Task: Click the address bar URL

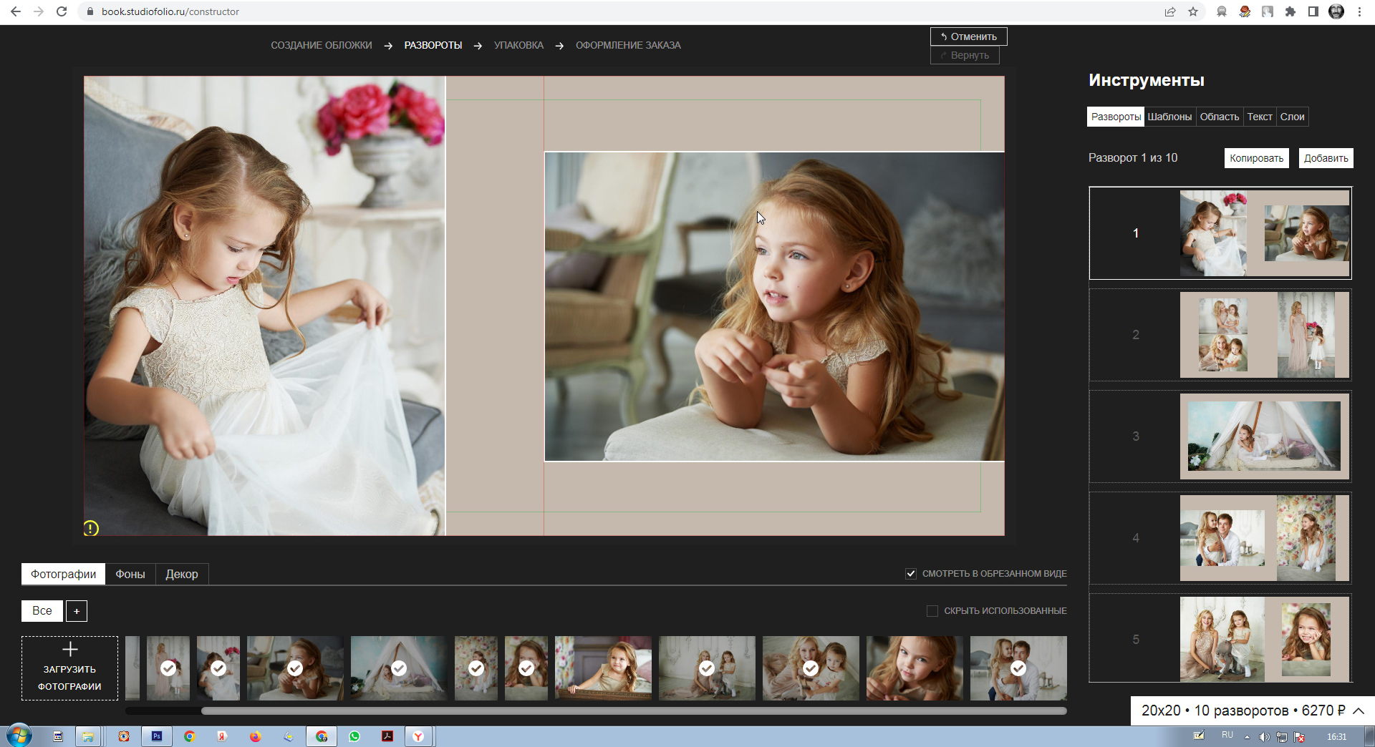Action: pos(170,11)
